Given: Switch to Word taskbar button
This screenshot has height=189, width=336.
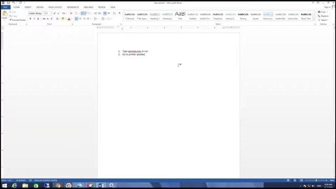Looking at the screenshot, I should (x=101, y=185).
